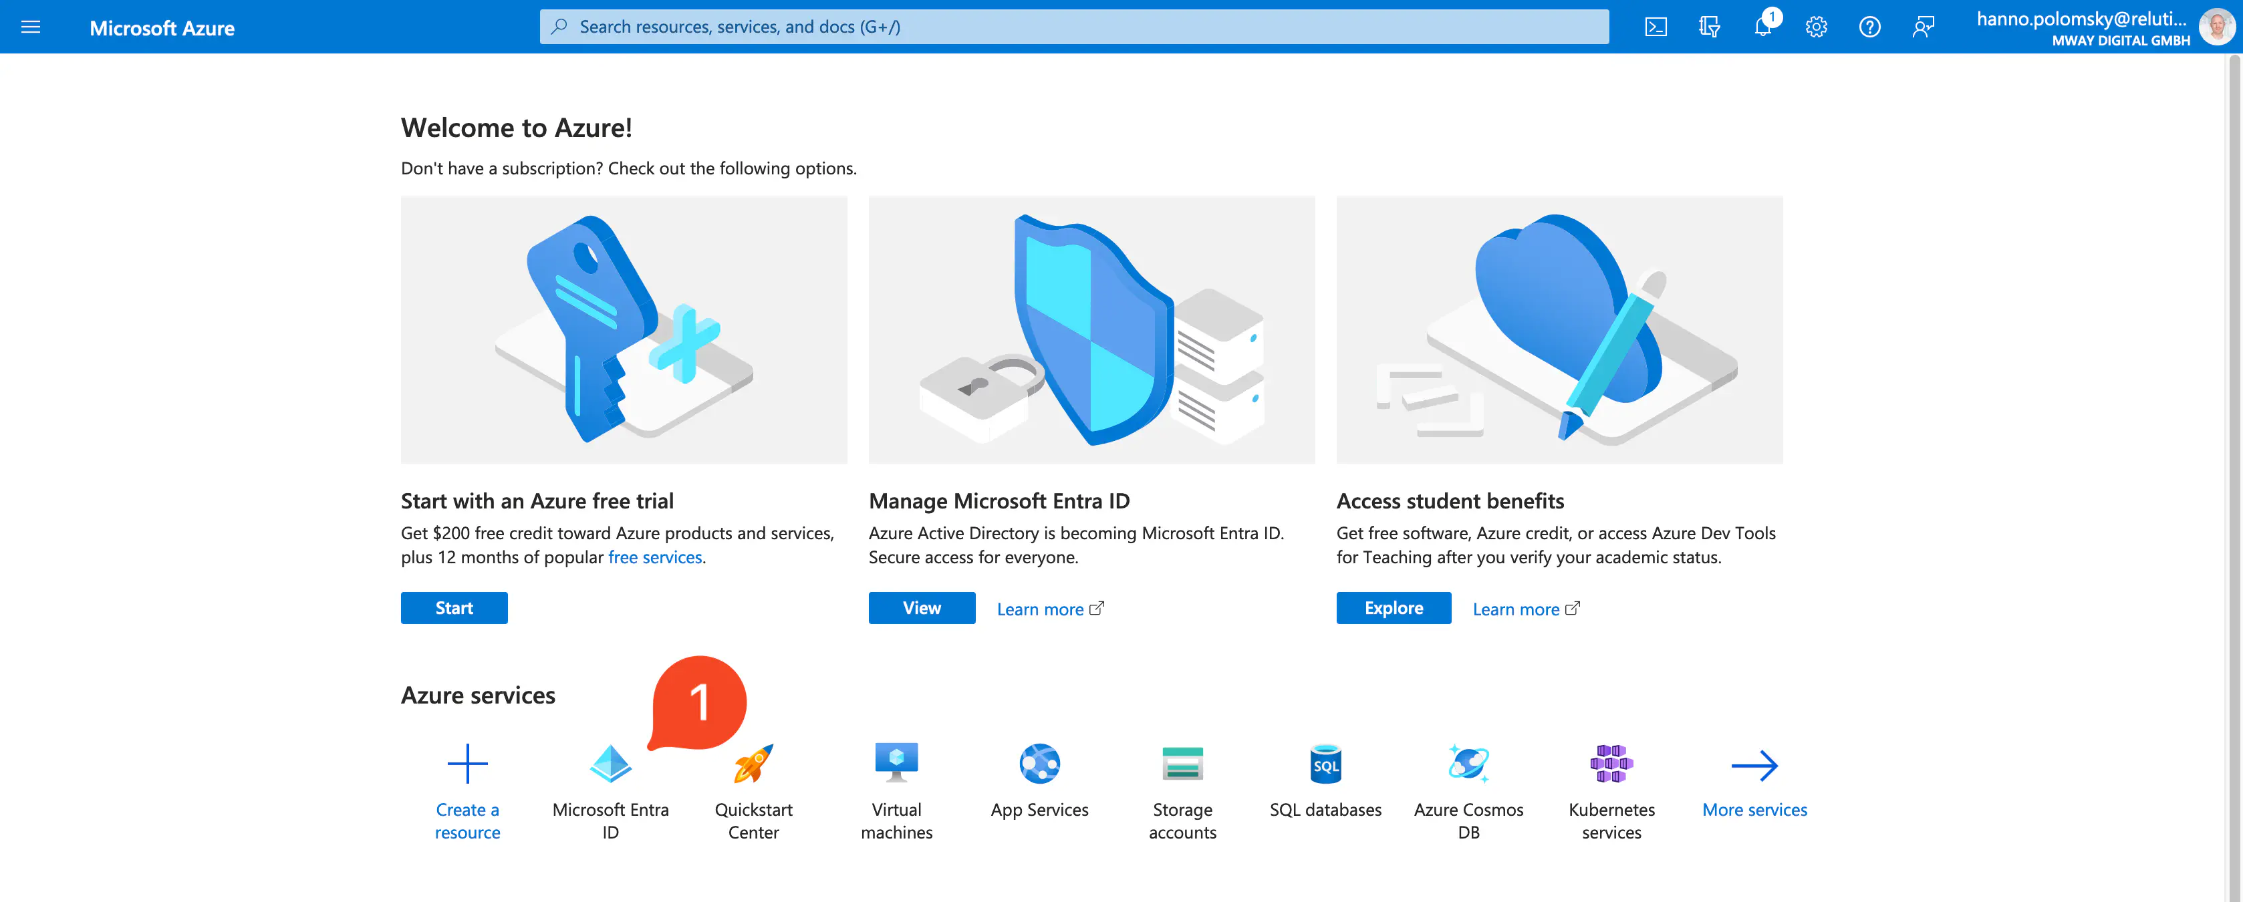
Task: Open portal settings gear
Action: (x=1815, y=27)
